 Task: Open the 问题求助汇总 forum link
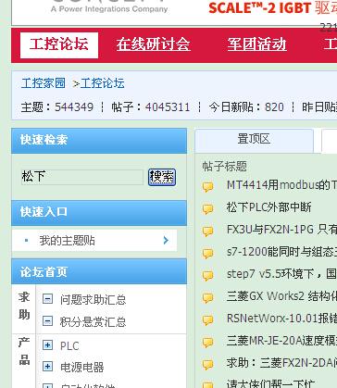point(93,299)
